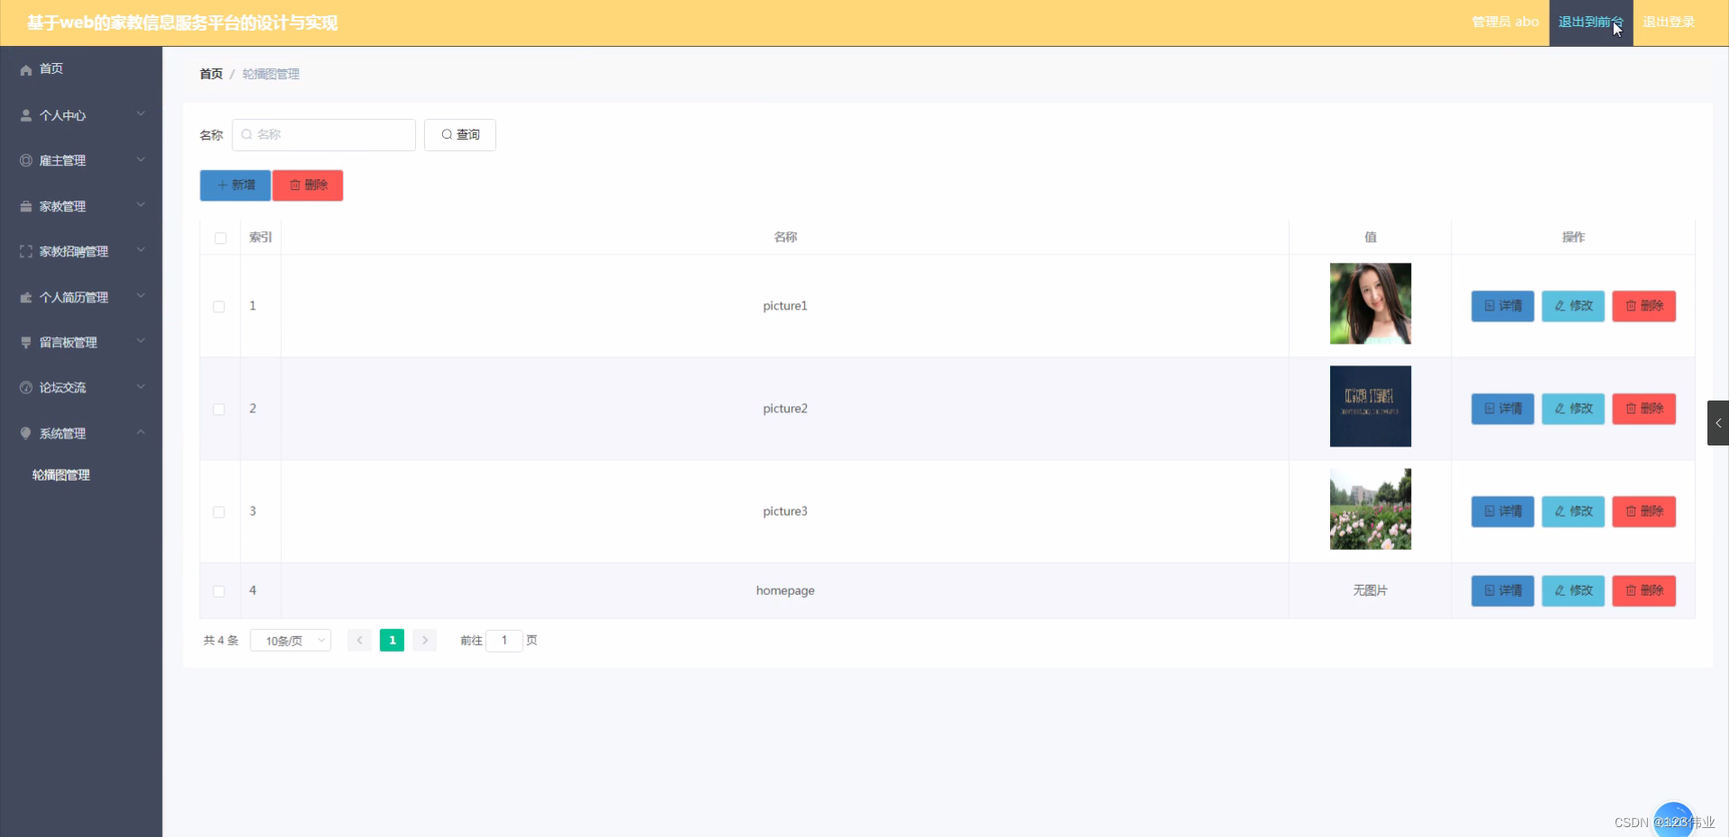Open 轮播图管理 from the sidebar

(60, 474)
